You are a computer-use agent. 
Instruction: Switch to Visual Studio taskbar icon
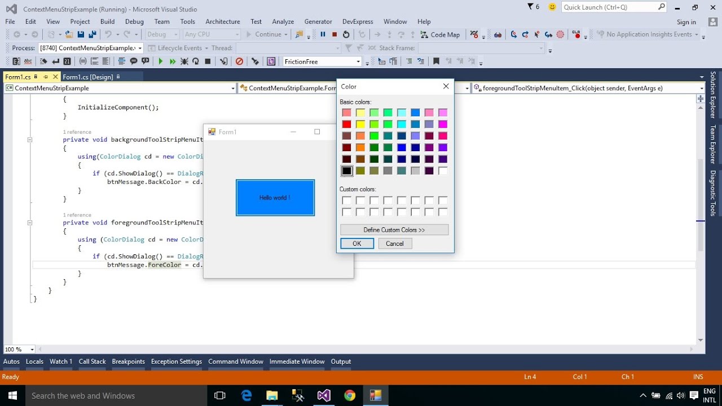pyautogui.click(x=324, y=395)
